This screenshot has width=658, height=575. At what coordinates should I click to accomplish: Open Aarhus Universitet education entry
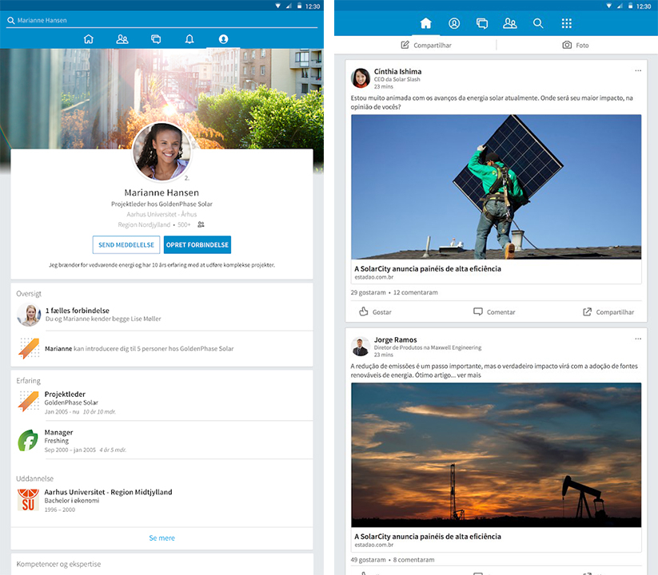point(162,501)
